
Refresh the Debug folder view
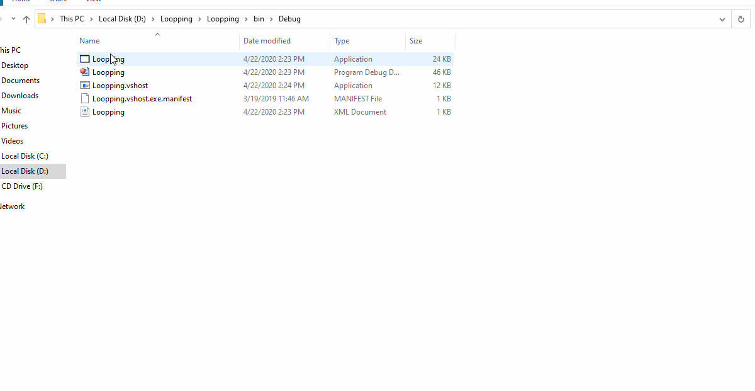(741, 19)
